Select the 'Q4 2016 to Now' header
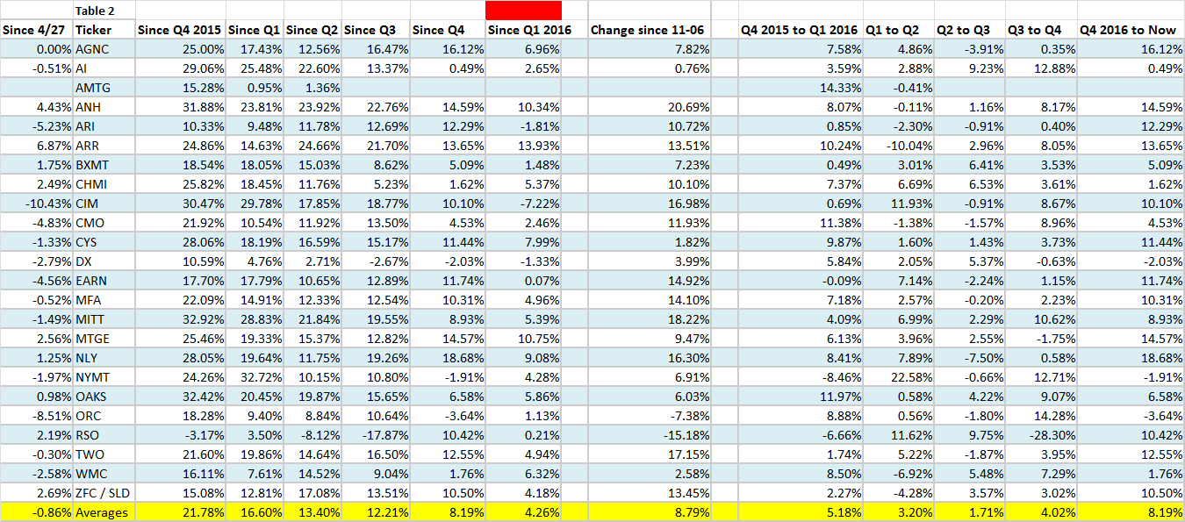 [x=1131, y=30]
